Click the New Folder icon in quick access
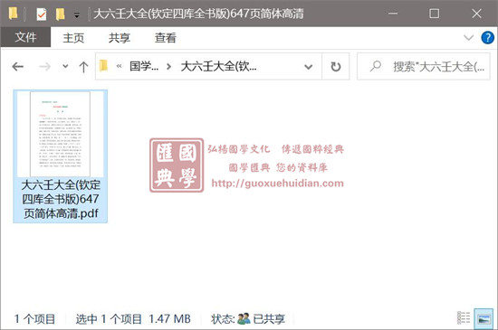This screenshot has height=330, width=498. pyautogui.click(x=60, y=14)
